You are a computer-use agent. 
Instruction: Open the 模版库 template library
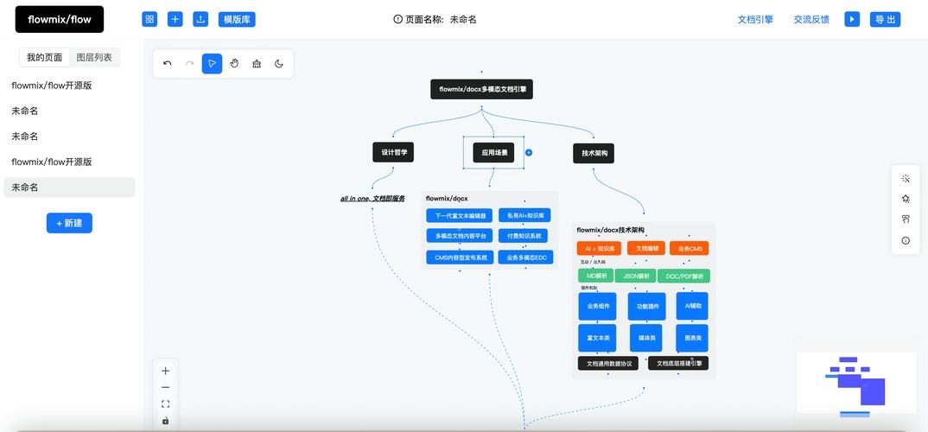pyautogui.click(x=237, y=19)
